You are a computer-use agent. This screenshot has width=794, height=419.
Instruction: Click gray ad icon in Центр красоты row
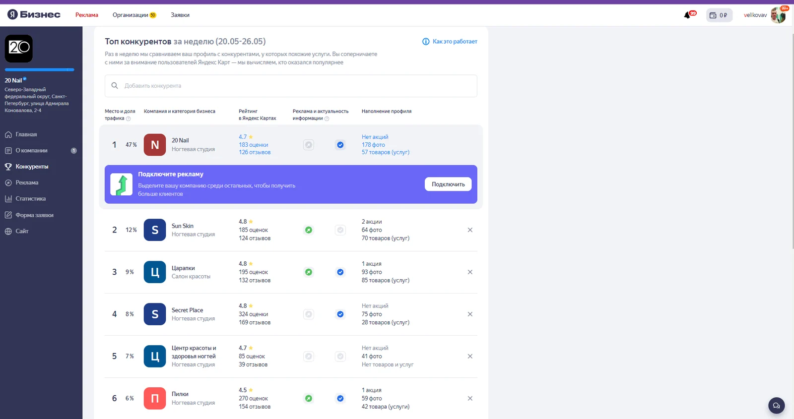[309, 357]
